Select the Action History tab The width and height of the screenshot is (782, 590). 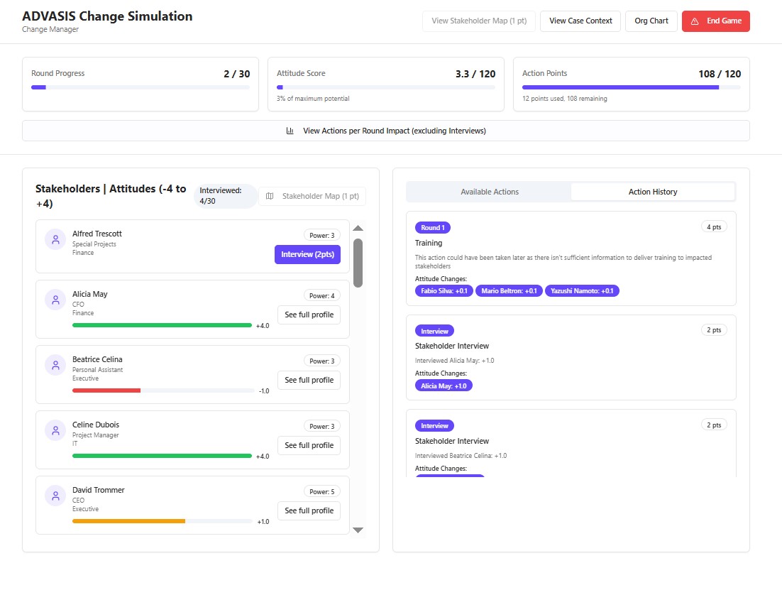point(653,192)
